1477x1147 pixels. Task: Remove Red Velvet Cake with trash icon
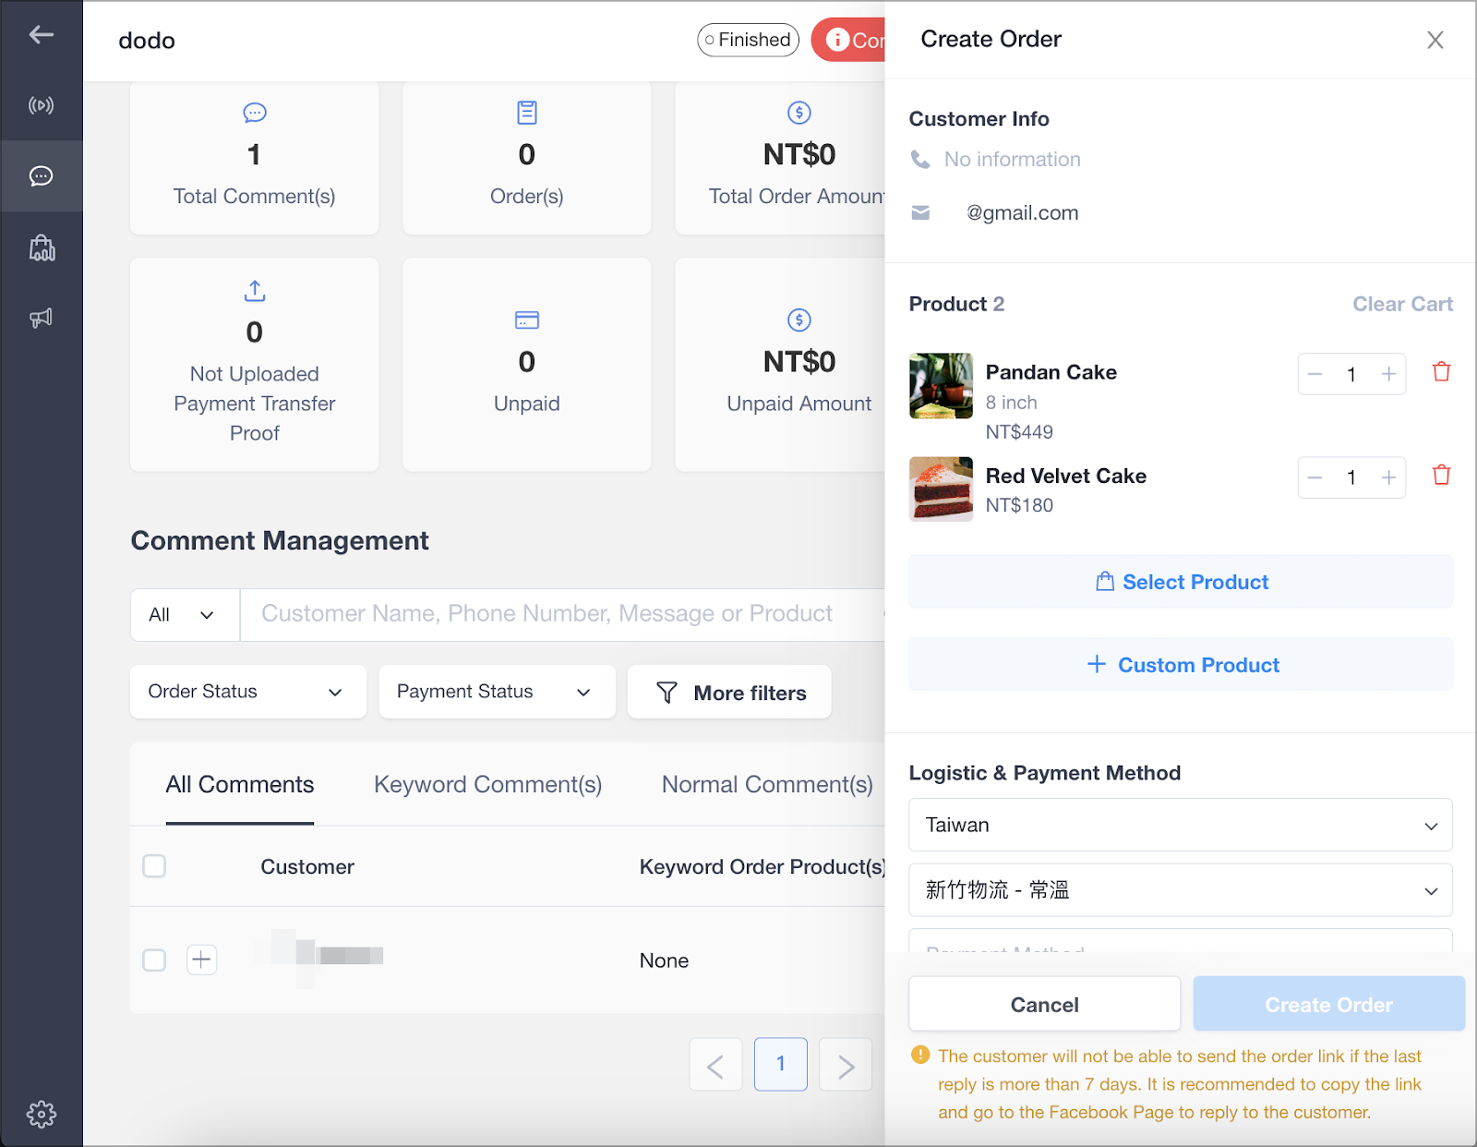[1441, 476]
